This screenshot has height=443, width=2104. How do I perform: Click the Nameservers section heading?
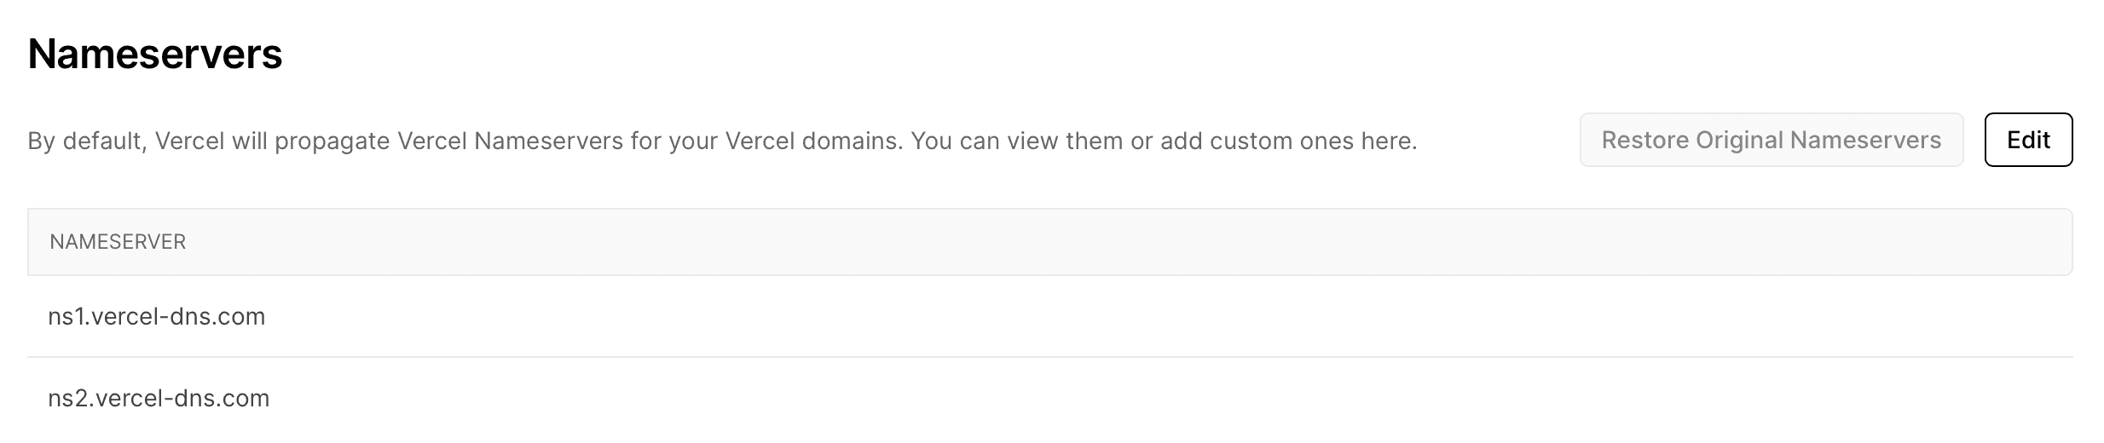point(154,55)
